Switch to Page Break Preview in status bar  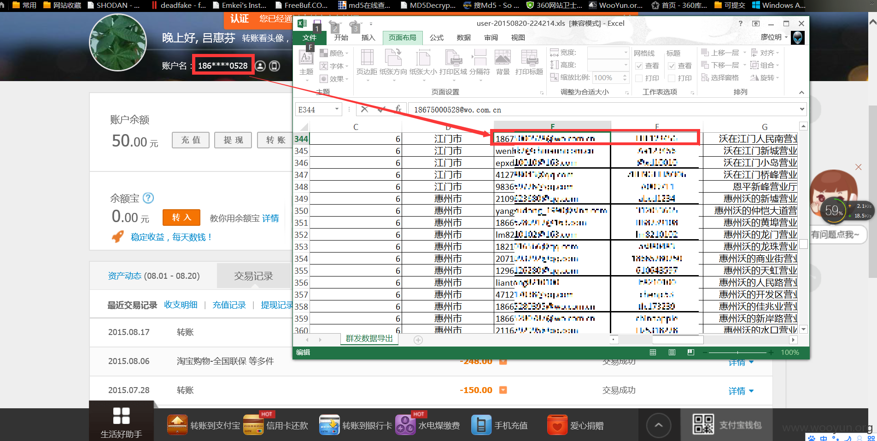click(691, 353)
